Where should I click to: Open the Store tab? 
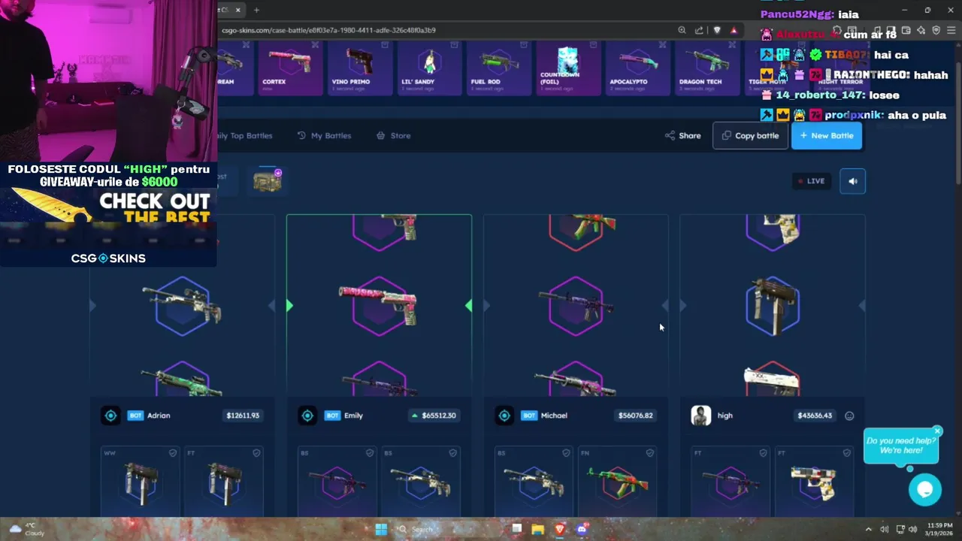(393, 136)
